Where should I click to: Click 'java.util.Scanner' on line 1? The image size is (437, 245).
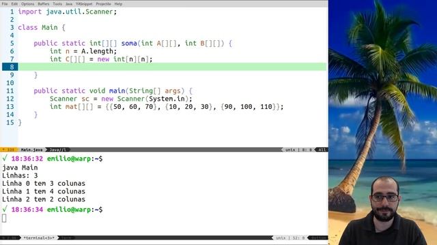tap(79, 12)
